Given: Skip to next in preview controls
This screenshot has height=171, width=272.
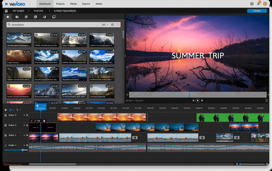Looking at the screenshot, I should click(x=202, y=100).
